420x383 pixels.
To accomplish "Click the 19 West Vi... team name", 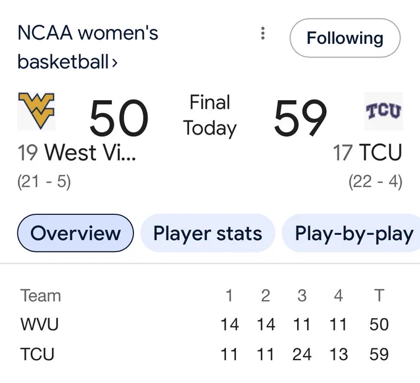I will click(77, 153).
